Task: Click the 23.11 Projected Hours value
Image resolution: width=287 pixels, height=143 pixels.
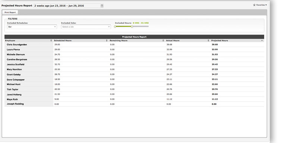Action: tap(215, 79)
